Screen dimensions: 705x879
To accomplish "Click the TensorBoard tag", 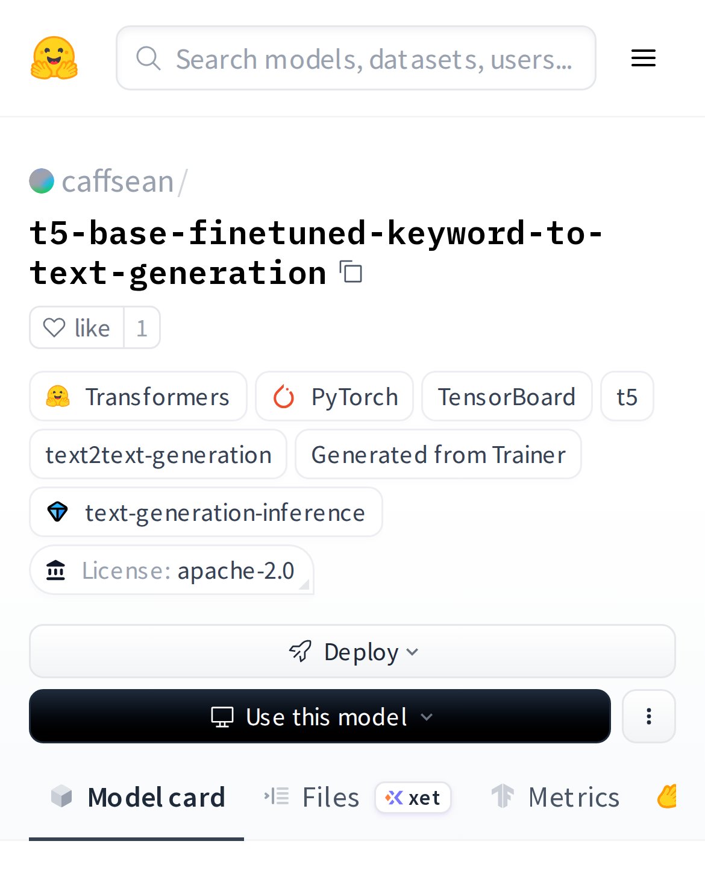I will 507,397.
